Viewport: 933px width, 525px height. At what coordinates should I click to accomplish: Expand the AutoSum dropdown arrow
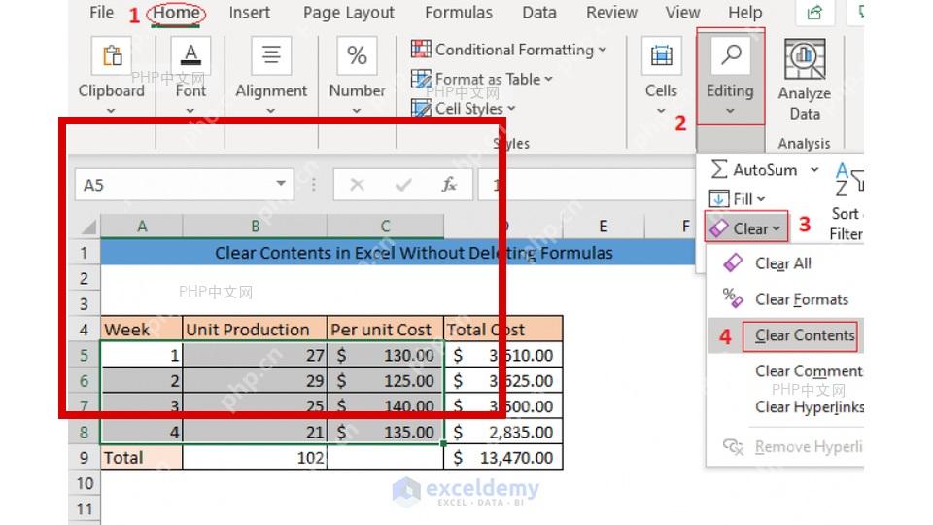click(814, 169)
